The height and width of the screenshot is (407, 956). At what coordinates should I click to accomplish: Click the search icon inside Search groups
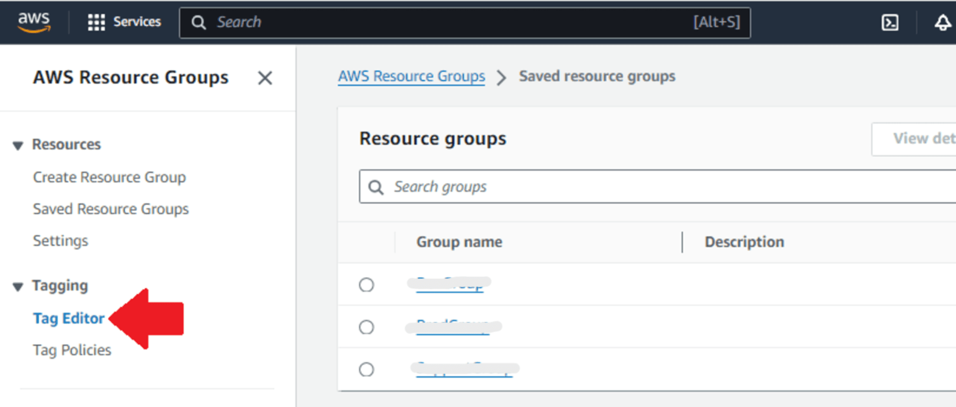[x=376, y=187]
